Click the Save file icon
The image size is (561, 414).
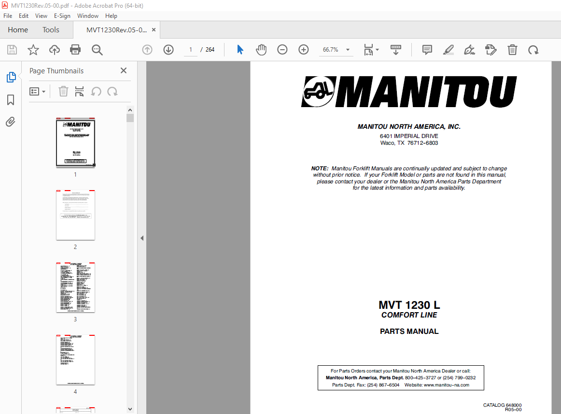(x=12, y=50)
